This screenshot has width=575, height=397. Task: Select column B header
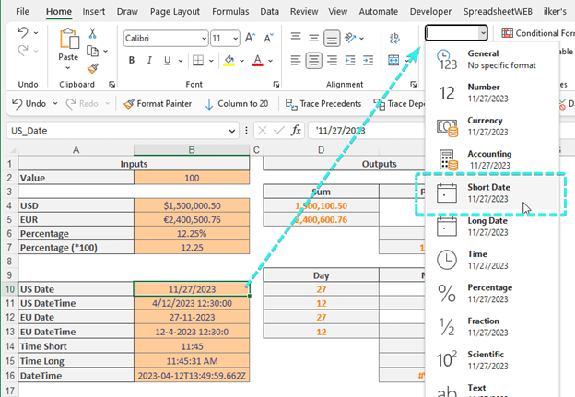(192, 149)
